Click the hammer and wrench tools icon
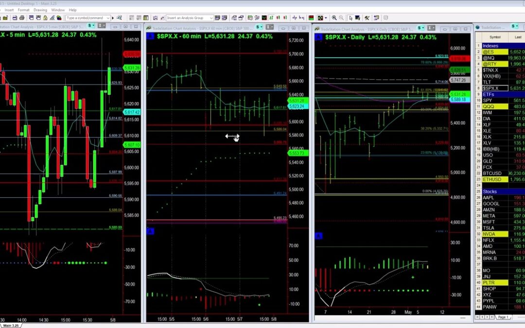Screen dimensions: 525x328 pyautogui.click(x=367, y=18)
